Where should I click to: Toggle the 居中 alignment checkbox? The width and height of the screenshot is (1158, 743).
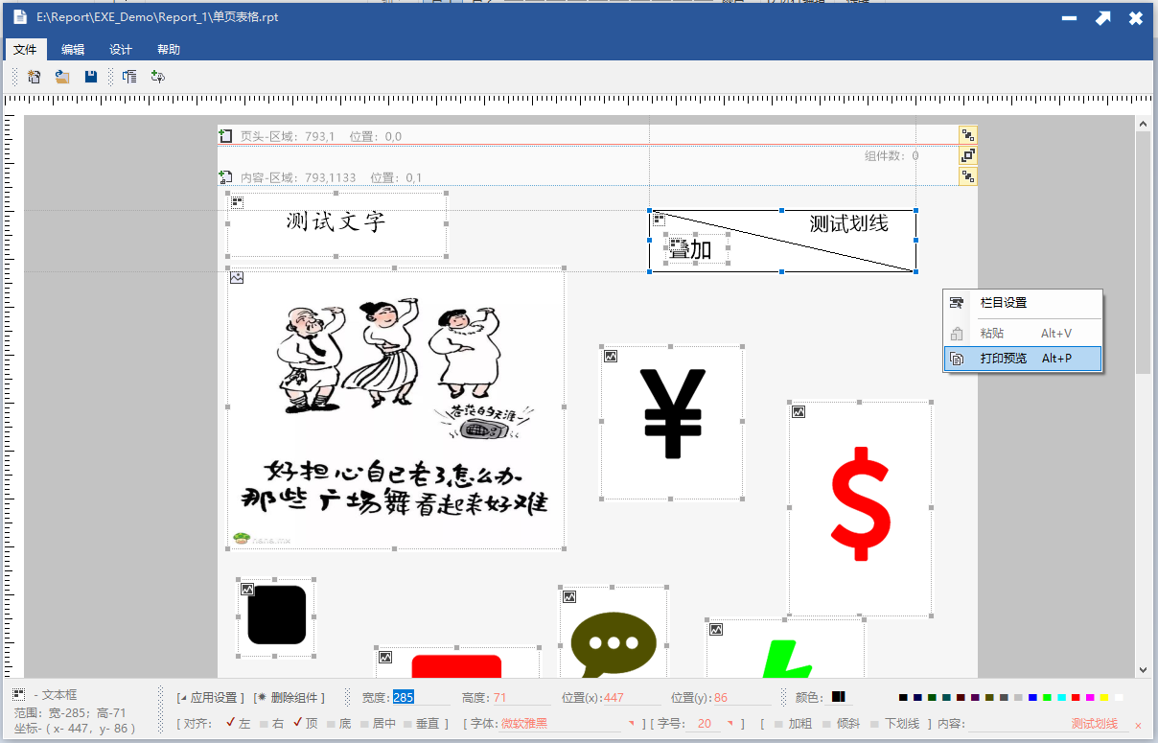pyautogui.click(x=364, y=724)
